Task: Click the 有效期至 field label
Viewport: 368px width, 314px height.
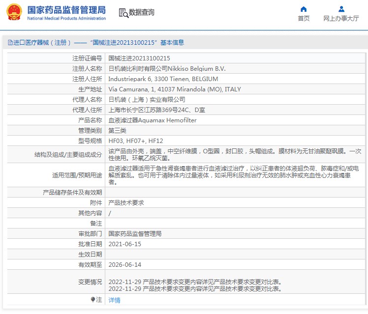Action: click(90, 264)
